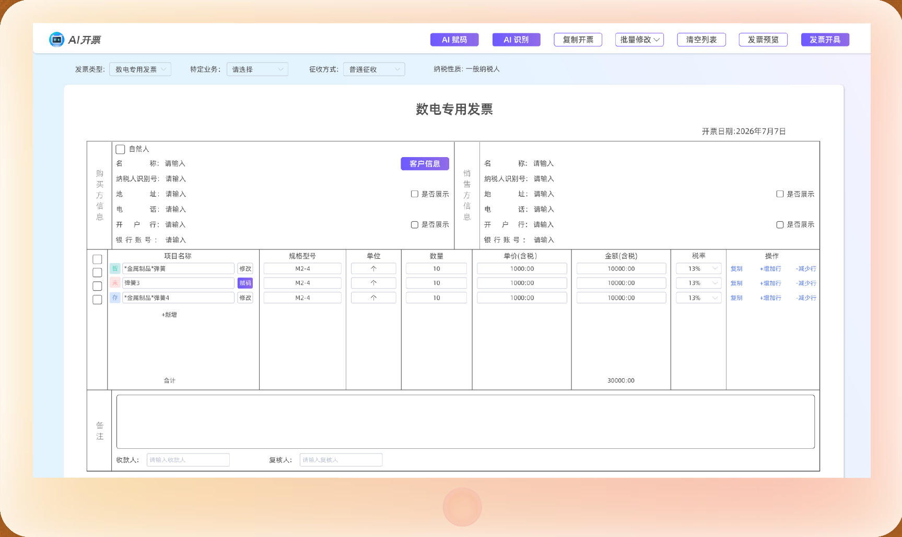Click the buyer 名称 input field
902x537 pixels.
coord(175,164)
